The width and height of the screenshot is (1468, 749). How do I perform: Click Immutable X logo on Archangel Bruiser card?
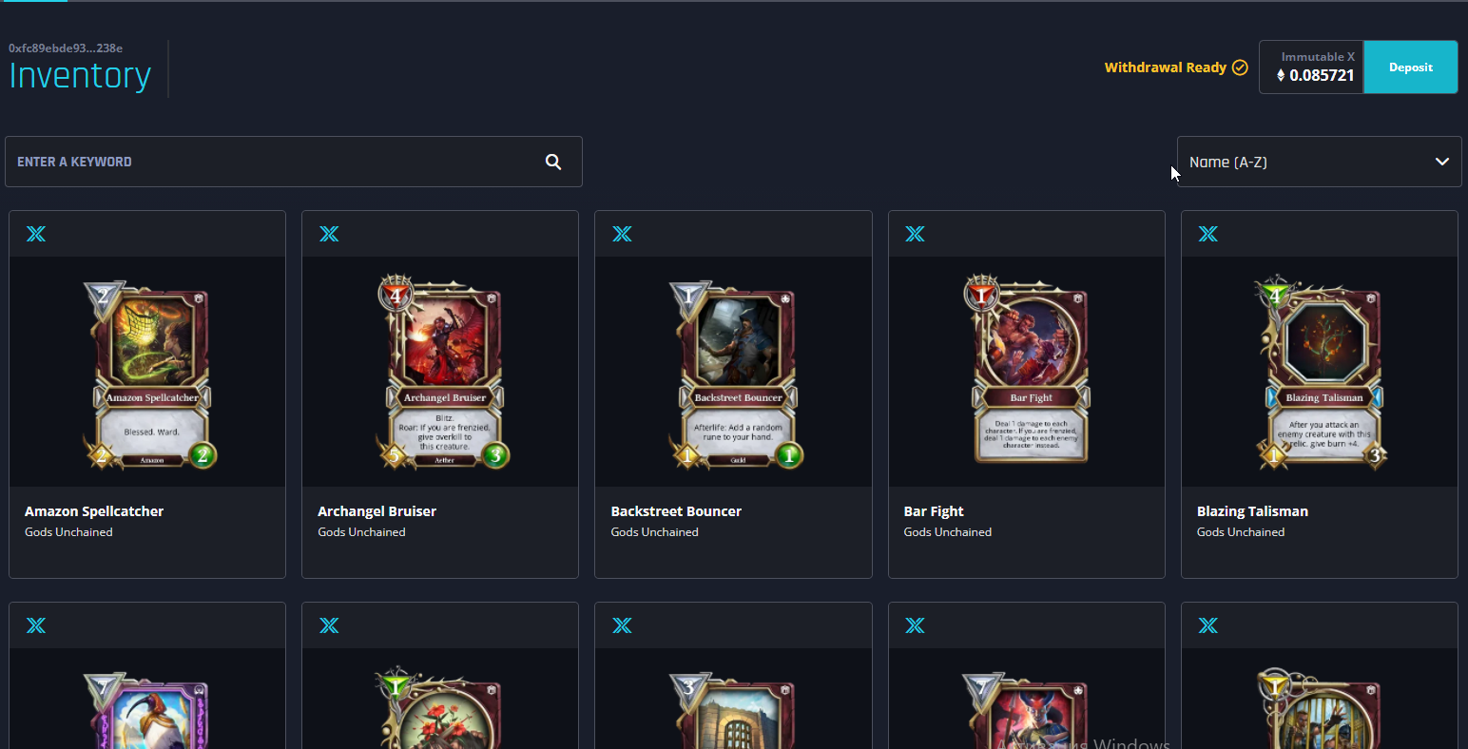pyautogui.click(x=329, y=234)
